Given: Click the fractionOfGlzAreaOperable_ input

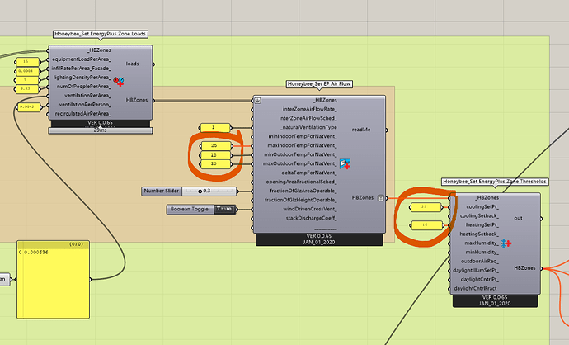Looking at the screenshot, I should tap(303, 191).
